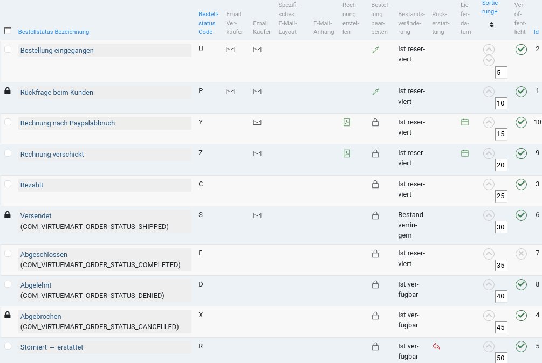Image resolution: width=542 pixels, height=363 pixels.
Task: Click the order lock icon for Bezahlt
Action: (x=375, y=184)
